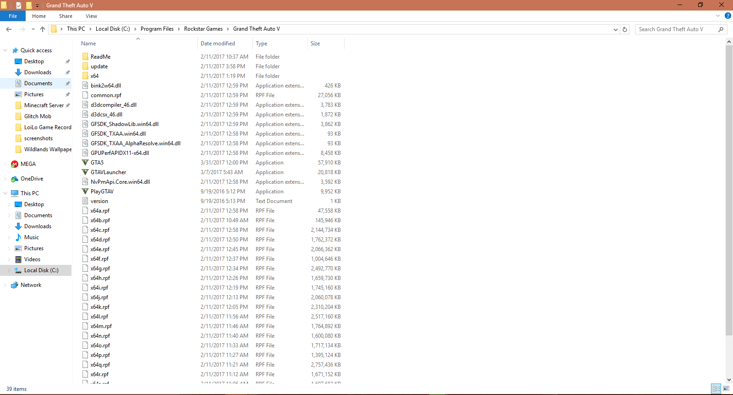Select the GFSDK_ShadowLib.win64.dll file
Viewport: 733px width, 395px height.
pyautogui.click(x=125, y=124)
